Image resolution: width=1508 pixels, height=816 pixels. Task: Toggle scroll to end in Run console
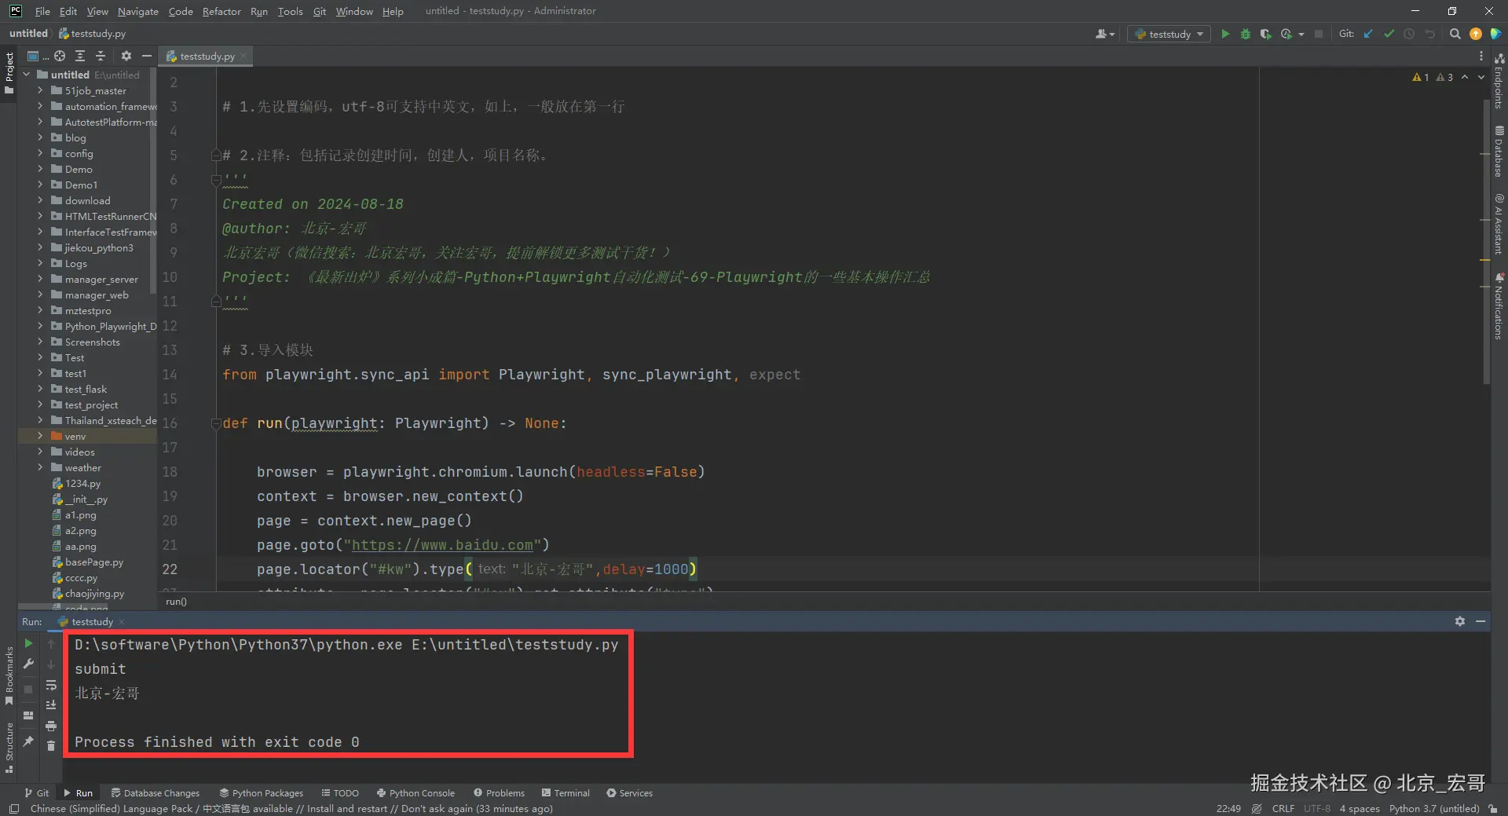pos(51,704)
